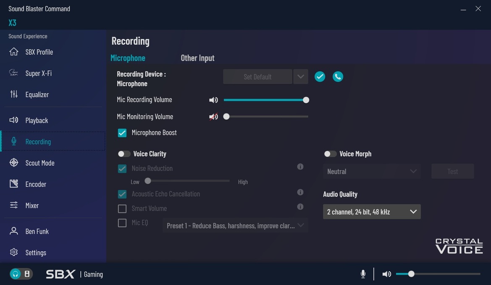Switch to the Microphone tab
The width and height of the screenshot is (491, 285).
128,58
